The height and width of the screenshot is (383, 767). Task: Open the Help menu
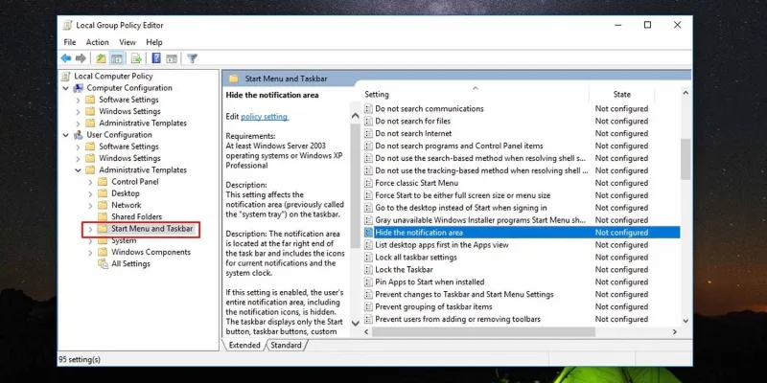pos(154,42)
